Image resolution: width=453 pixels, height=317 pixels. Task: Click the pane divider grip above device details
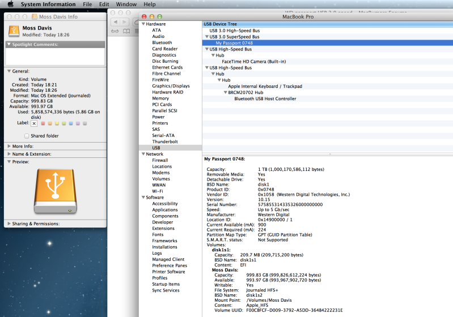[x=329, y=155]
